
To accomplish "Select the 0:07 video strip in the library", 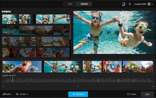I will (x=36, y=41).
